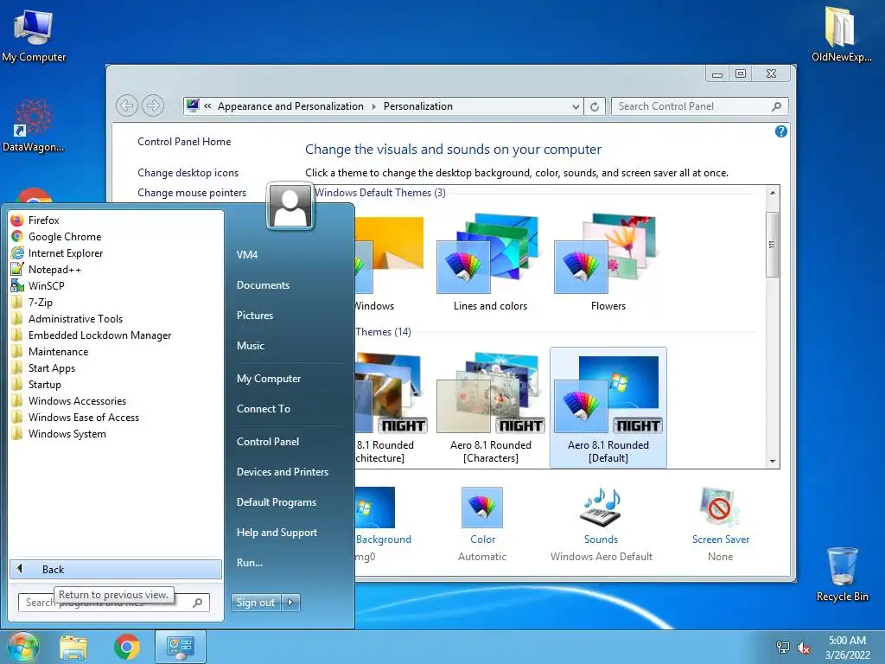The height and width of the screenshot is (664, 885).
Task: Open Chrome from the taskbar
Action: point(127,647)
